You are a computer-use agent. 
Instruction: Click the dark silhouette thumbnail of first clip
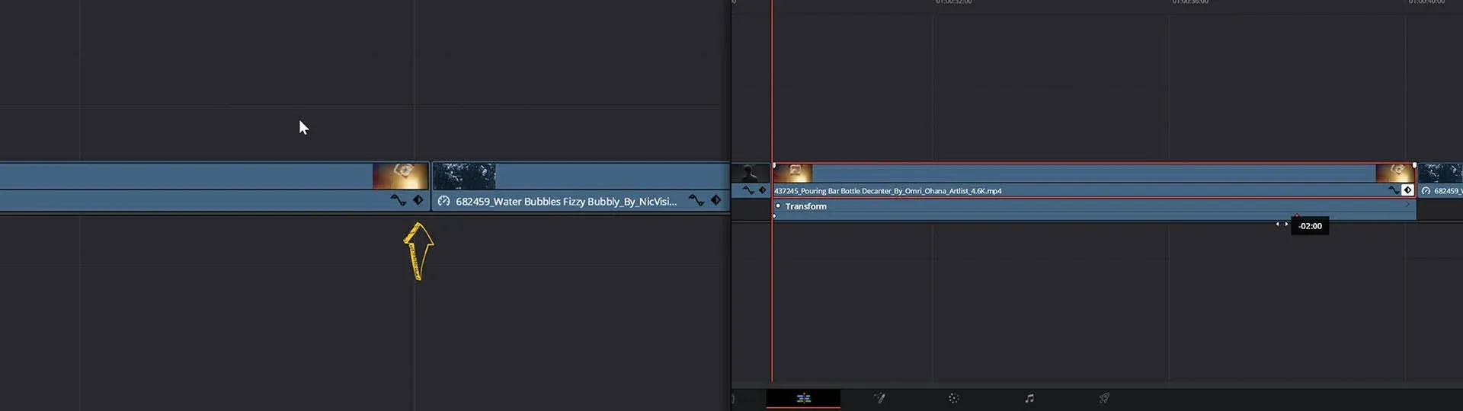pos(751,173)
